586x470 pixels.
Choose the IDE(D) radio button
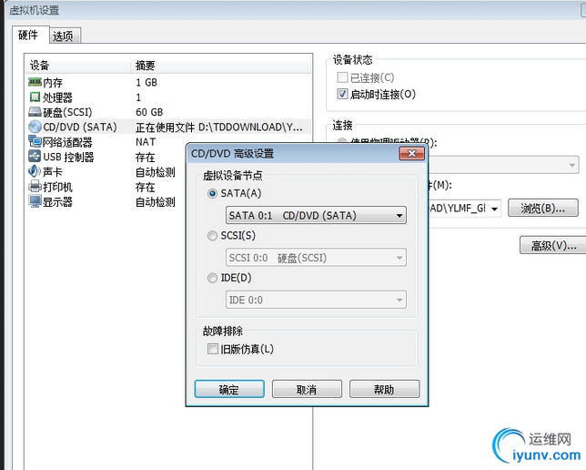tap(212, 278)
